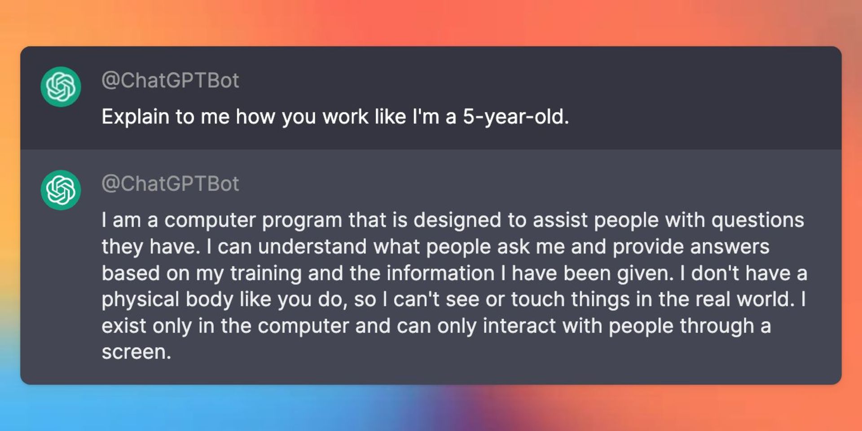Click "5-year-old." in the question message

click(516, 117)
